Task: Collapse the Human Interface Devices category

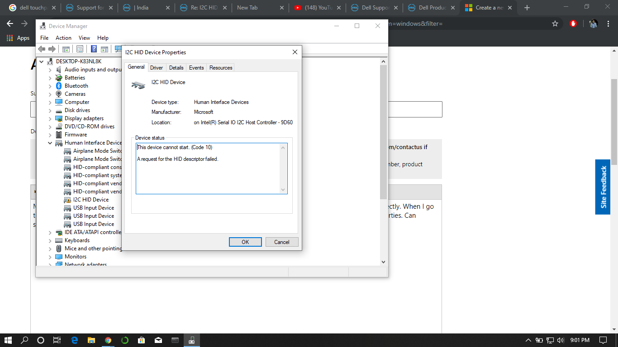Action: coord(50,142)
